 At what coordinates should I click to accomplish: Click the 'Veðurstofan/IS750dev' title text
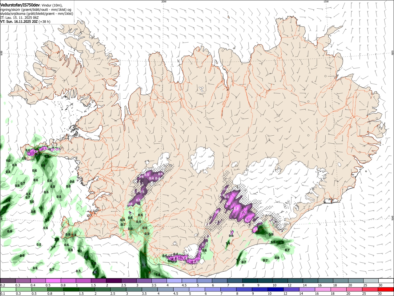[20, 5]
